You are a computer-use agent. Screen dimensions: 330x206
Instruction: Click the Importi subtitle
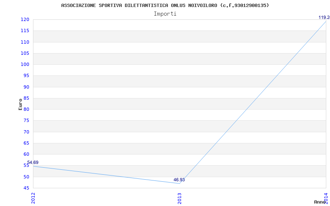pos(165,14)
